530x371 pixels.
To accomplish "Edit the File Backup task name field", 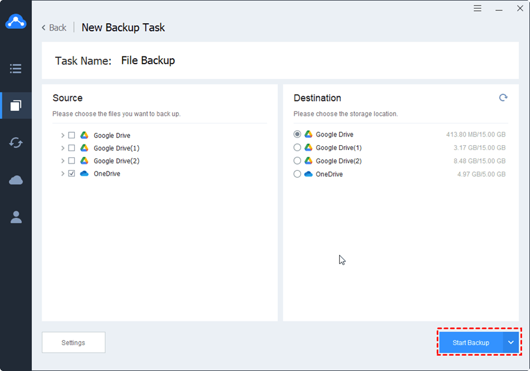I will coord(148,61).
